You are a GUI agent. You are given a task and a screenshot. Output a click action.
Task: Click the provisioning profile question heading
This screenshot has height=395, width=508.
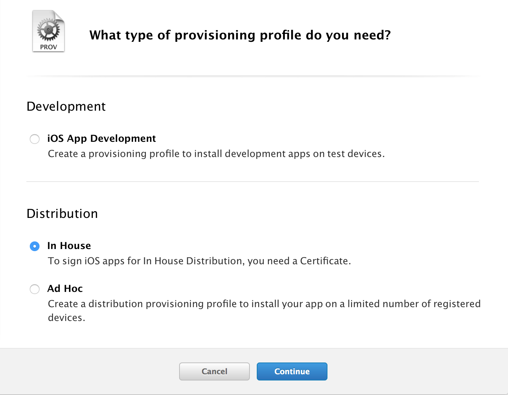pos(240,35)
